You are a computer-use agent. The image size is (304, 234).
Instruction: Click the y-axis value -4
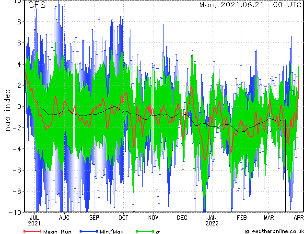(17, 149)
